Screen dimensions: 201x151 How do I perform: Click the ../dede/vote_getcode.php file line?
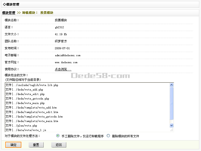pos(33,99)
